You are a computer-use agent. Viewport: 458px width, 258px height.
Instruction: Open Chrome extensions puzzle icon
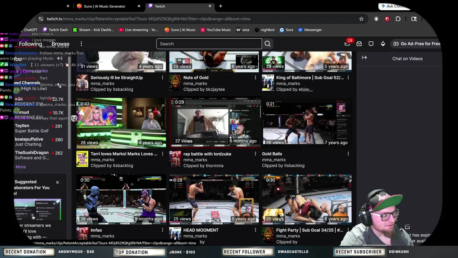point(398,19)
